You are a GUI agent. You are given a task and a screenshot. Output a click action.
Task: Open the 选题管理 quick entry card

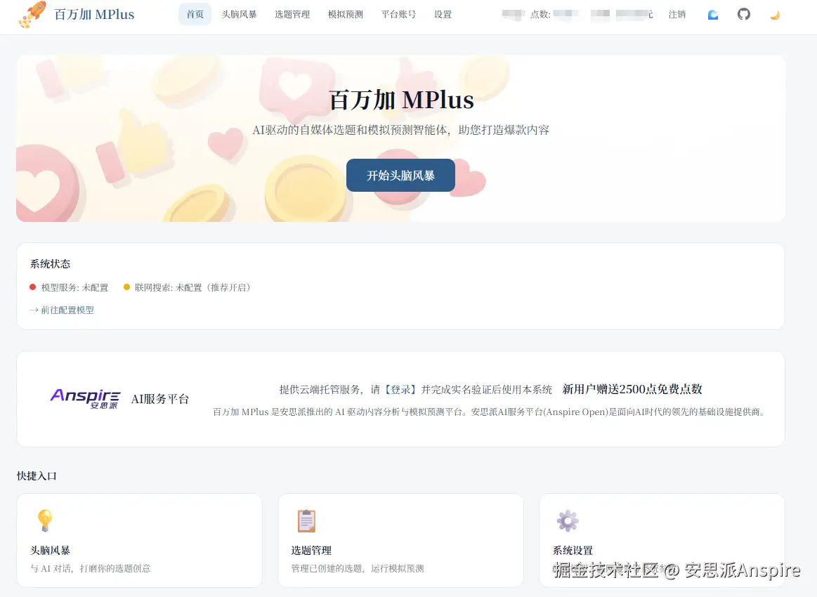tap(400, 540)
